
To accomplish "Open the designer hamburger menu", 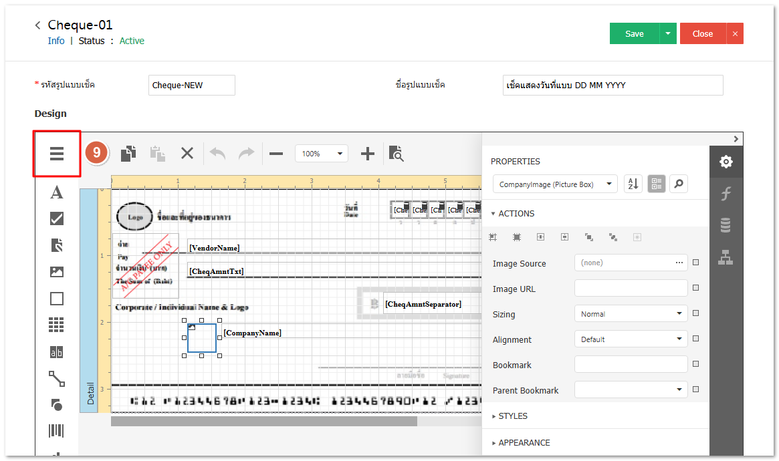I will pyautogui.click(x=57, y=154).
